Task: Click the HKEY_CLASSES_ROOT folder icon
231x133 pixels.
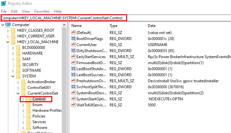Action: 13,30
